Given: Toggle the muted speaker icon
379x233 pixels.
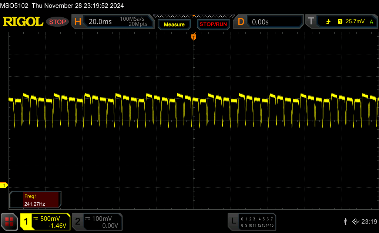Looking at the screenshot, I should [356, 222].
